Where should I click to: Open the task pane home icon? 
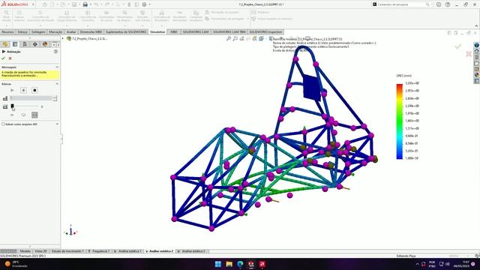[477, 51]
